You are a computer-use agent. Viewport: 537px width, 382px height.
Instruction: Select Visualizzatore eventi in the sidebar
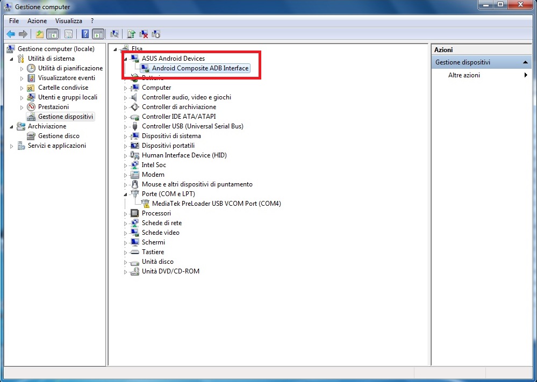pos(66,78)
